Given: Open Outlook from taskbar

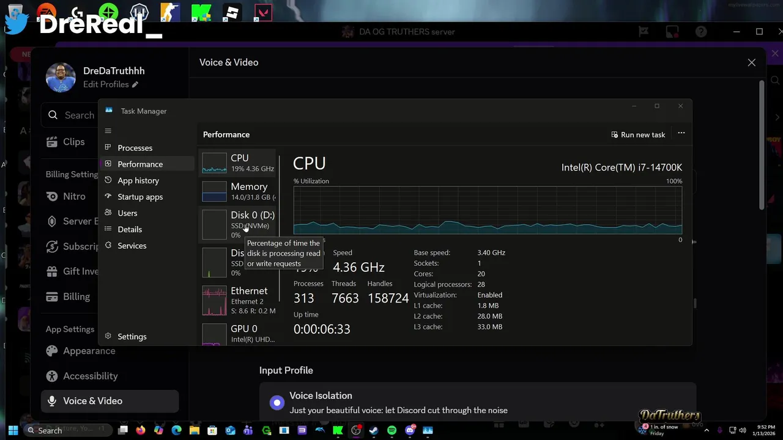Looking at the screenshot, I should point(230,430).
